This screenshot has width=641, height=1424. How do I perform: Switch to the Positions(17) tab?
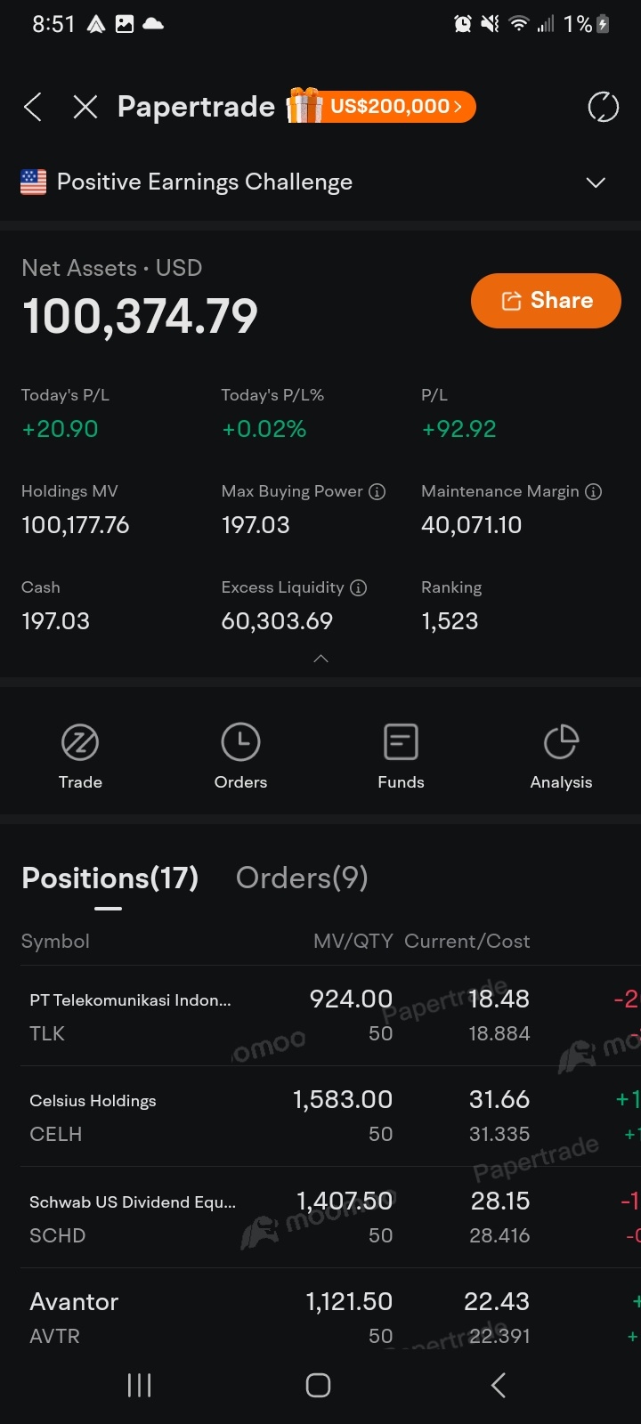tap(110, 878)
